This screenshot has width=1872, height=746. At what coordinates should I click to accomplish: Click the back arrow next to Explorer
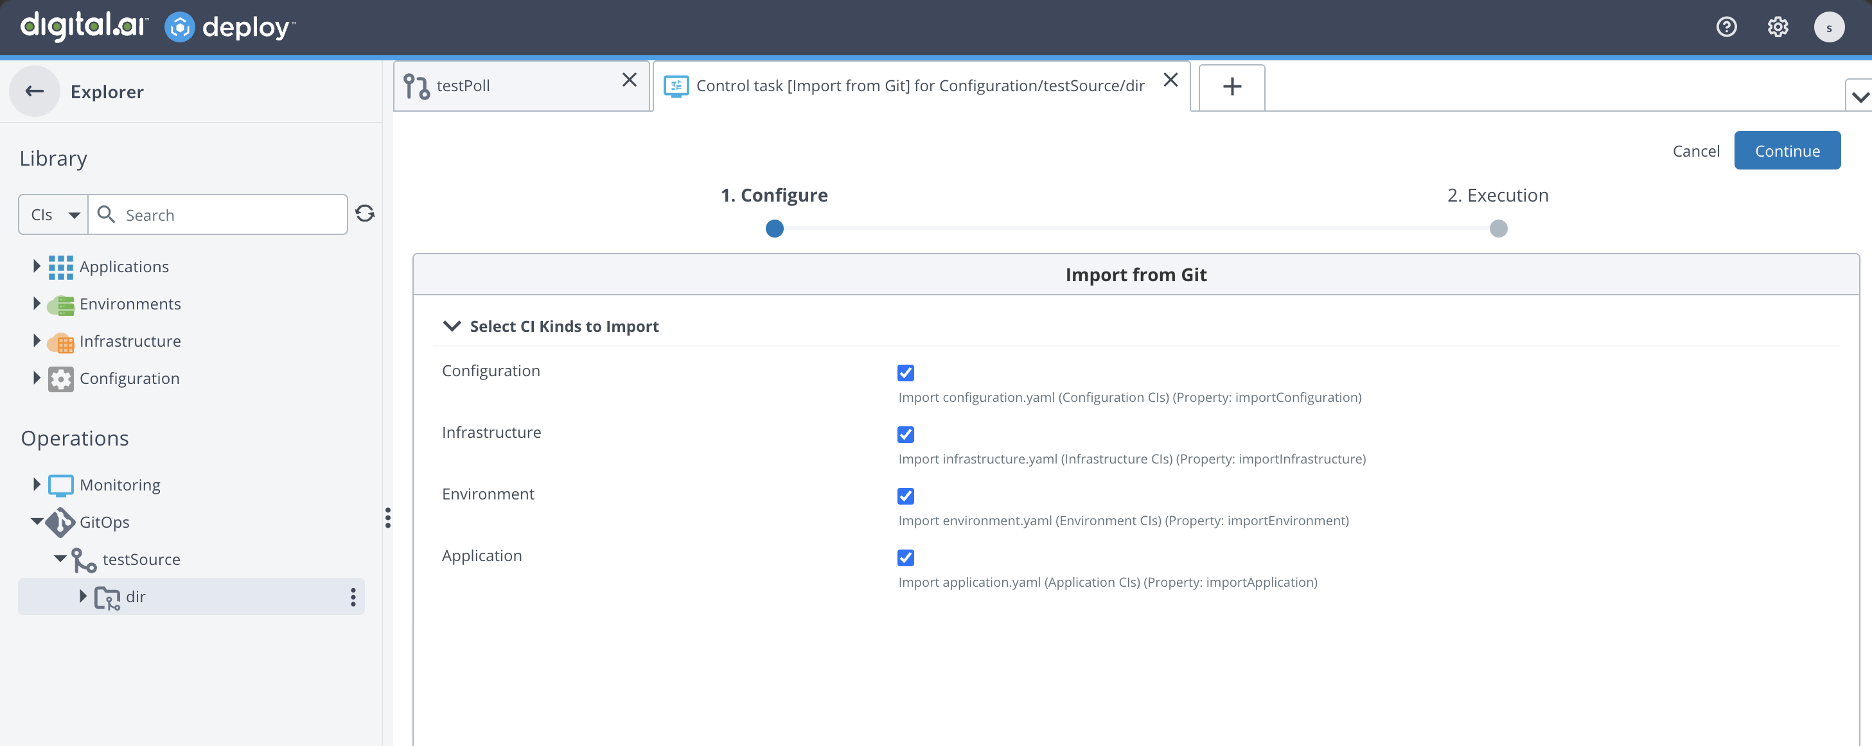click(x=34, y=92)
